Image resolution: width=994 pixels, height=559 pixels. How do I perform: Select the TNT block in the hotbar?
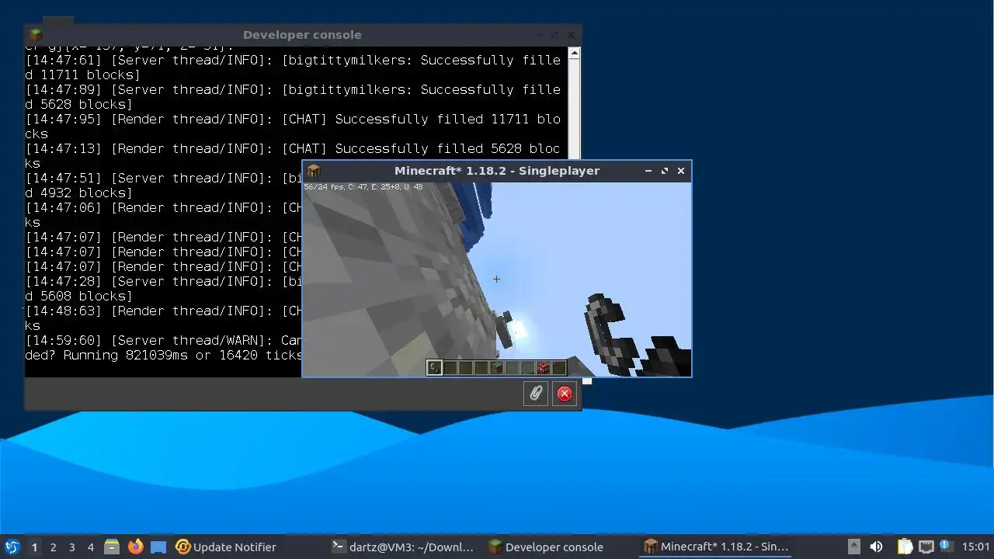click(x=544, y=367)
